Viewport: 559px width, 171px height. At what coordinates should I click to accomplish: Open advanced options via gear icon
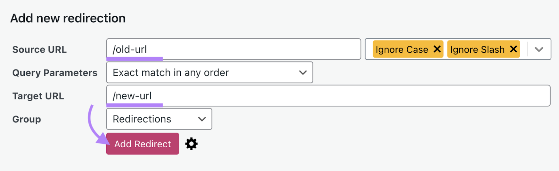coord(191,144)
